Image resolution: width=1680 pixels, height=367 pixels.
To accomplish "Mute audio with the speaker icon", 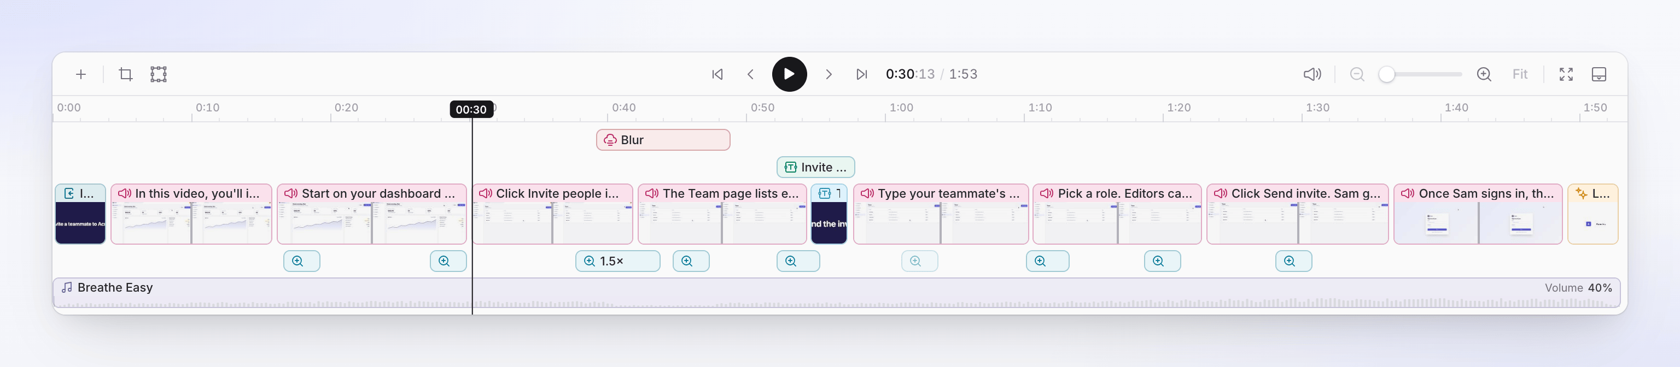I will pos(1312,74).
